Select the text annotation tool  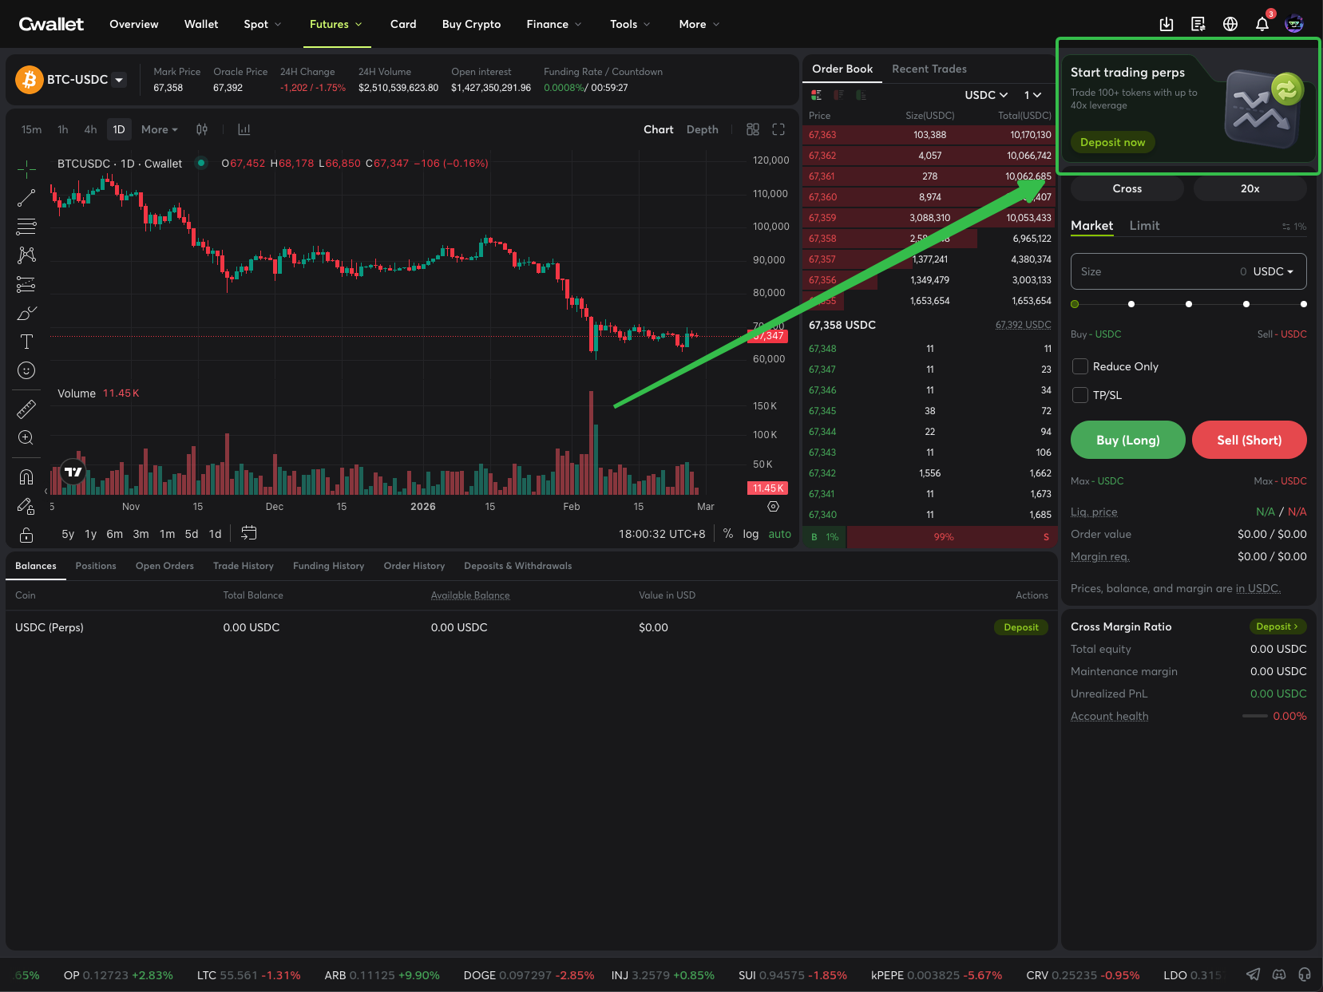(x=26, y=342)
